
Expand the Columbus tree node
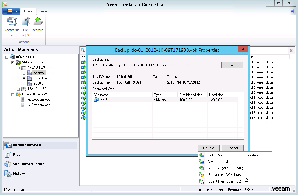pyautogui.click(x=24, y=78)
